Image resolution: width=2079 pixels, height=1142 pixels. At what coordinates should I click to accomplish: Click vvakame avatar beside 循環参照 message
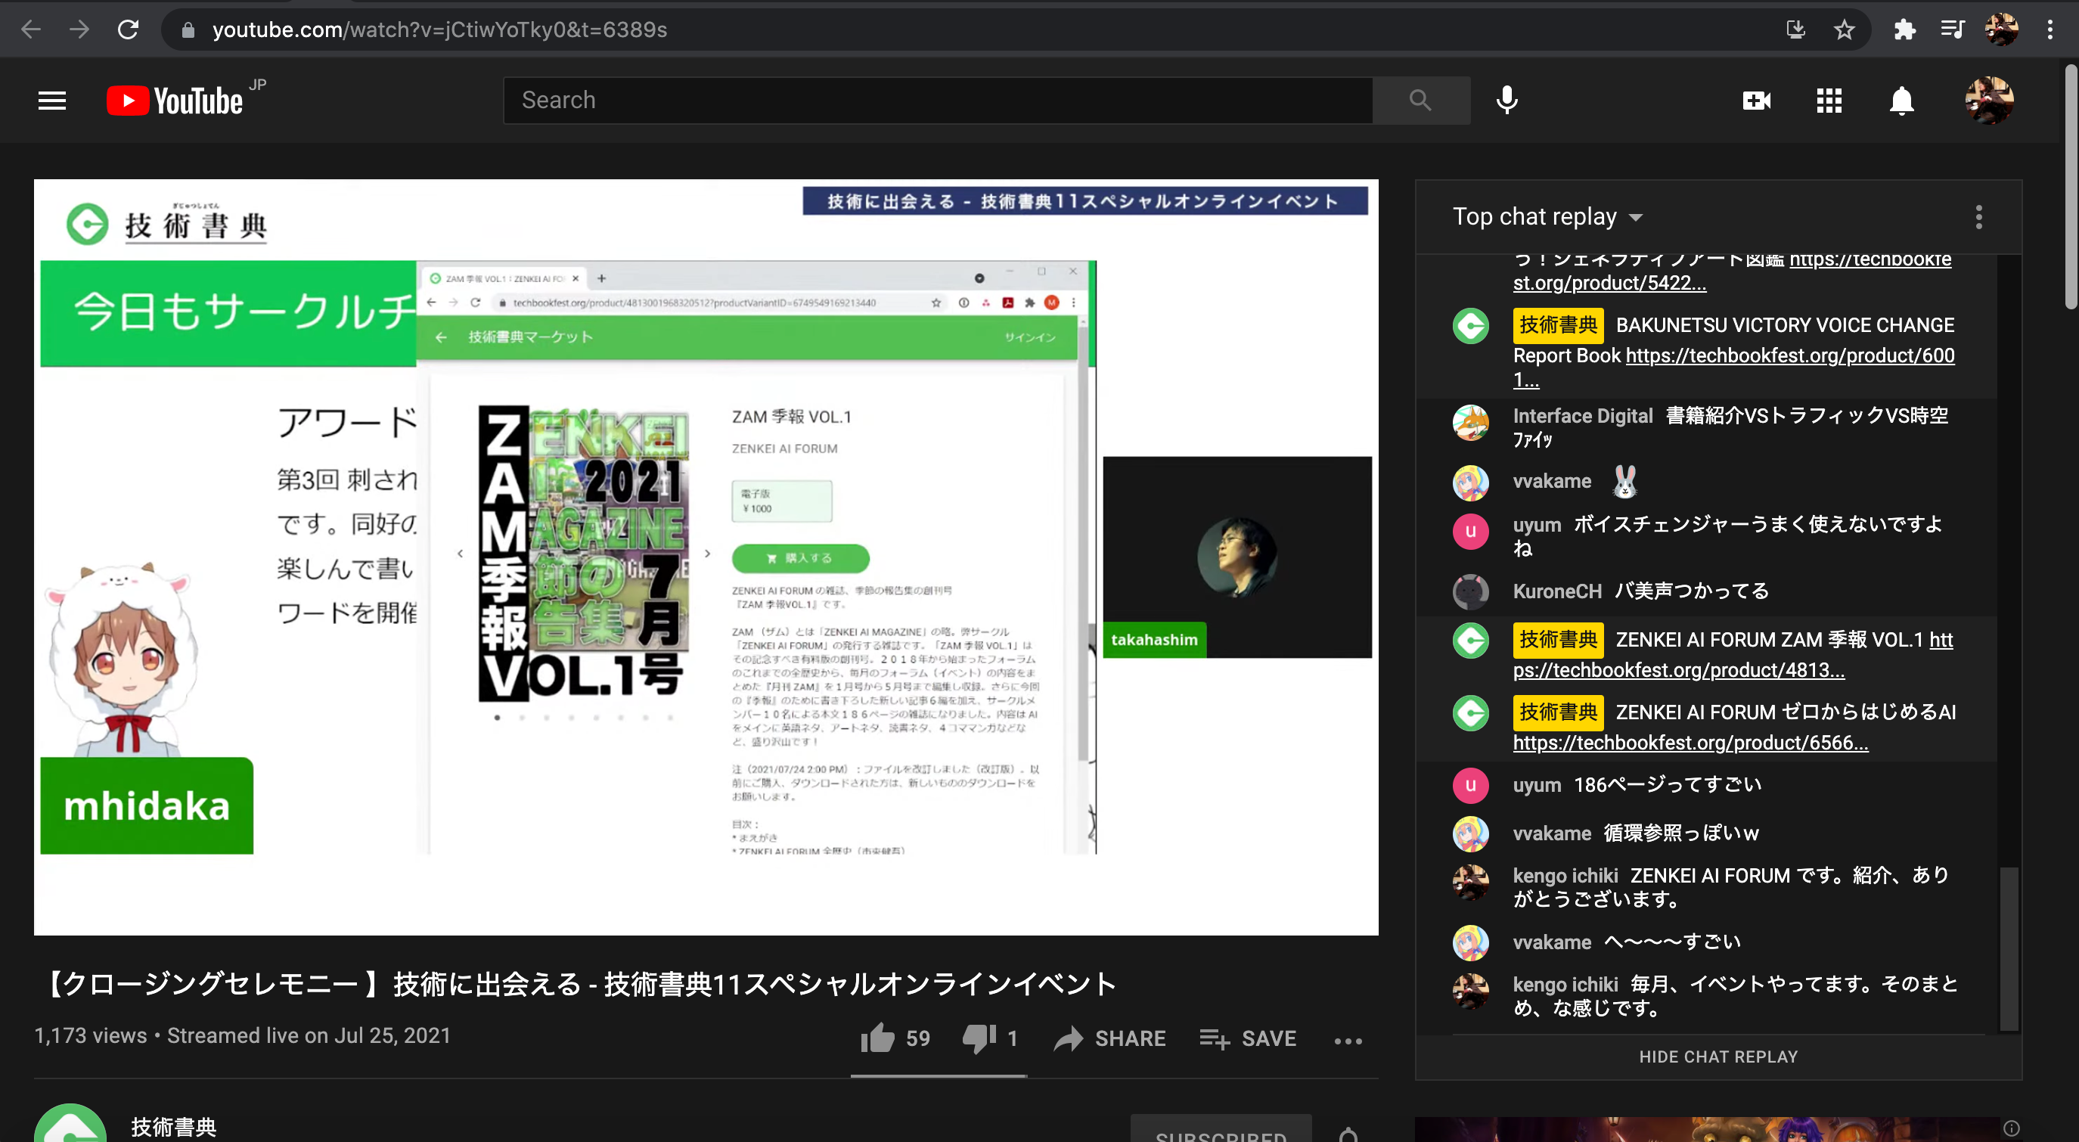(x=1470, y=833)
